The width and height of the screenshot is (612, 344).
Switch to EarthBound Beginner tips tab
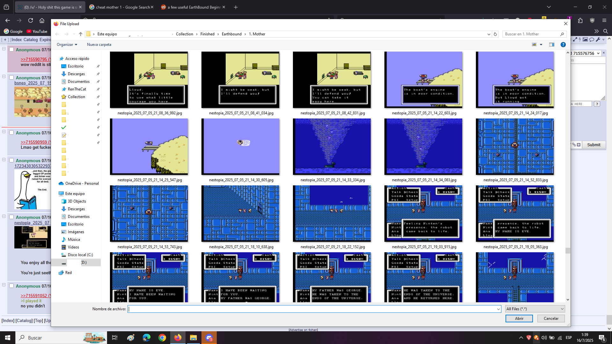tap(193, 7)
